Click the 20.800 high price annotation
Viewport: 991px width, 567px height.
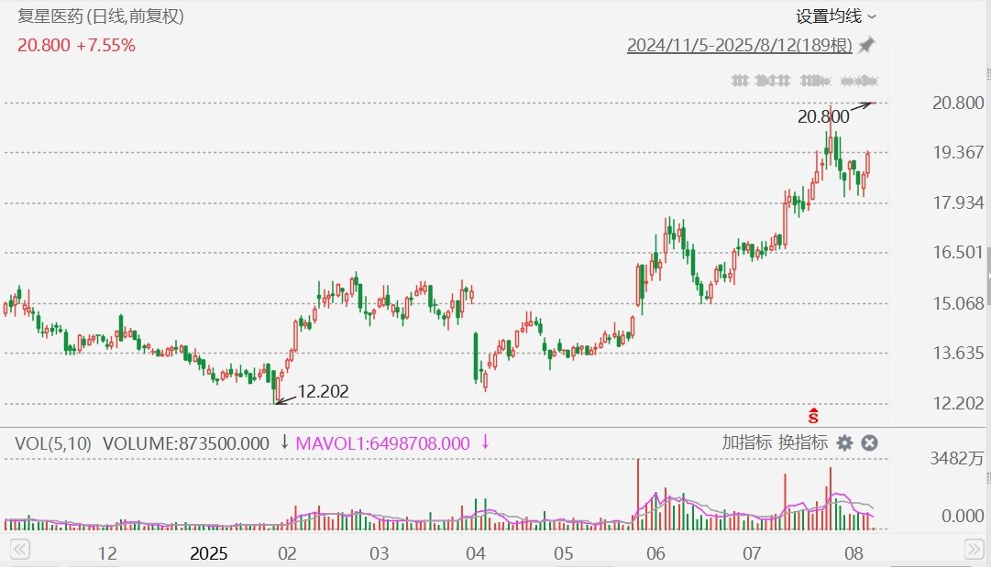823,117
